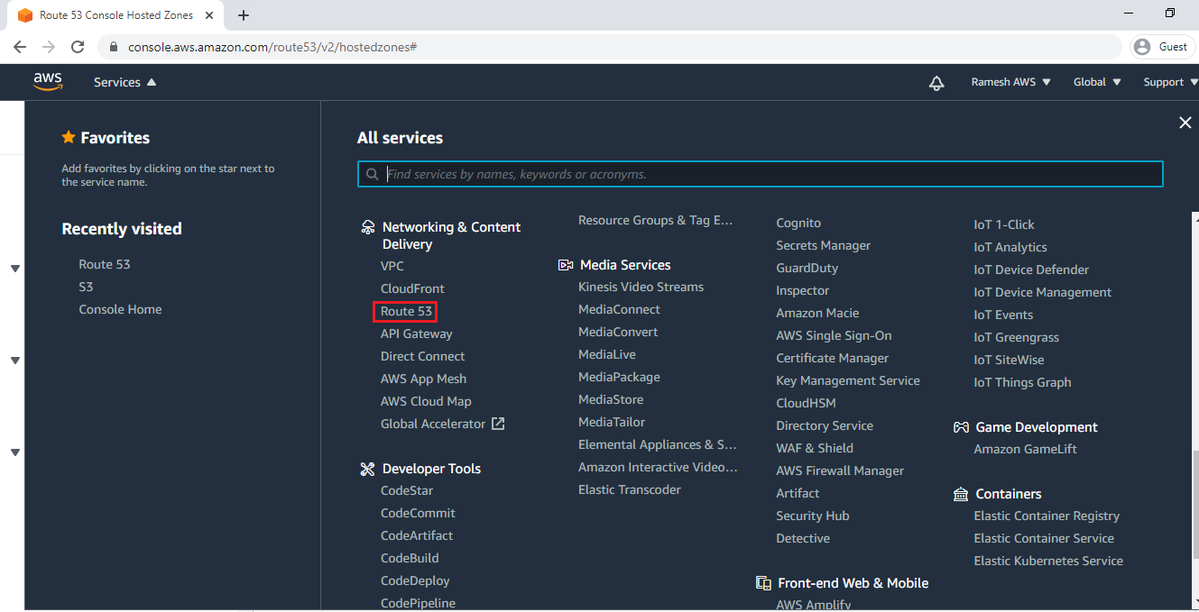Screen dimensions: 1199x612
Task: Click the Networking & Content Delivery icon
Action: [x=367, y=227]
